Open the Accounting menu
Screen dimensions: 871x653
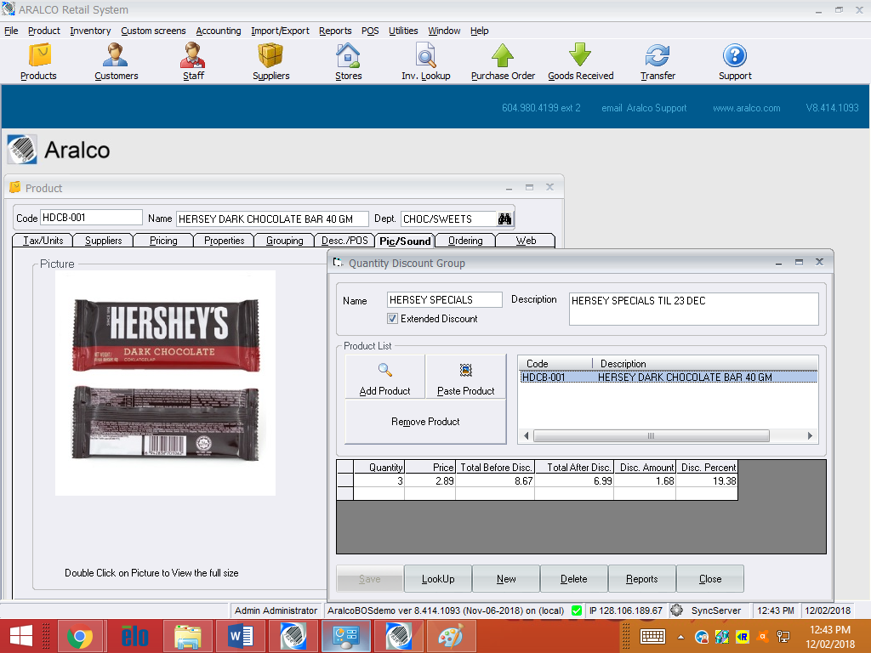[219, 31]
